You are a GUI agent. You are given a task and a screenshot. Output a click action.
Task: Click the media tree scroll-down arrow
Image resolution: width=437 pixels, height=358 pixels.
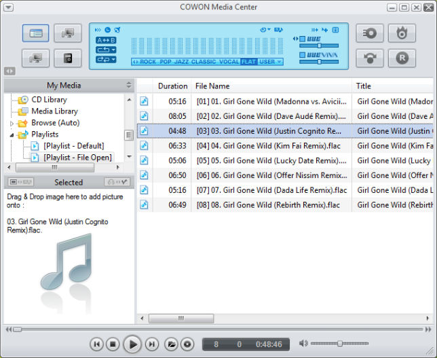pos(129,156)
